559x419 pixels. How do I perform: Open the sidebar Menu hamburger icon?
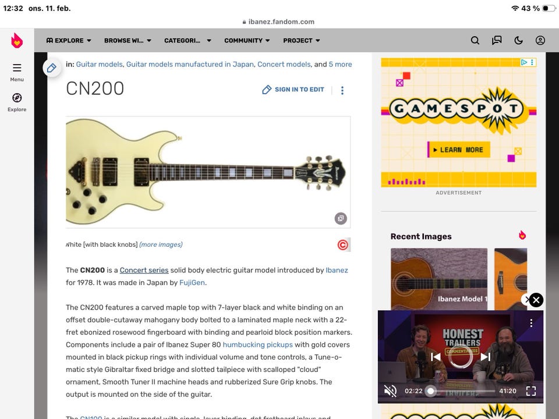(17, 68)
